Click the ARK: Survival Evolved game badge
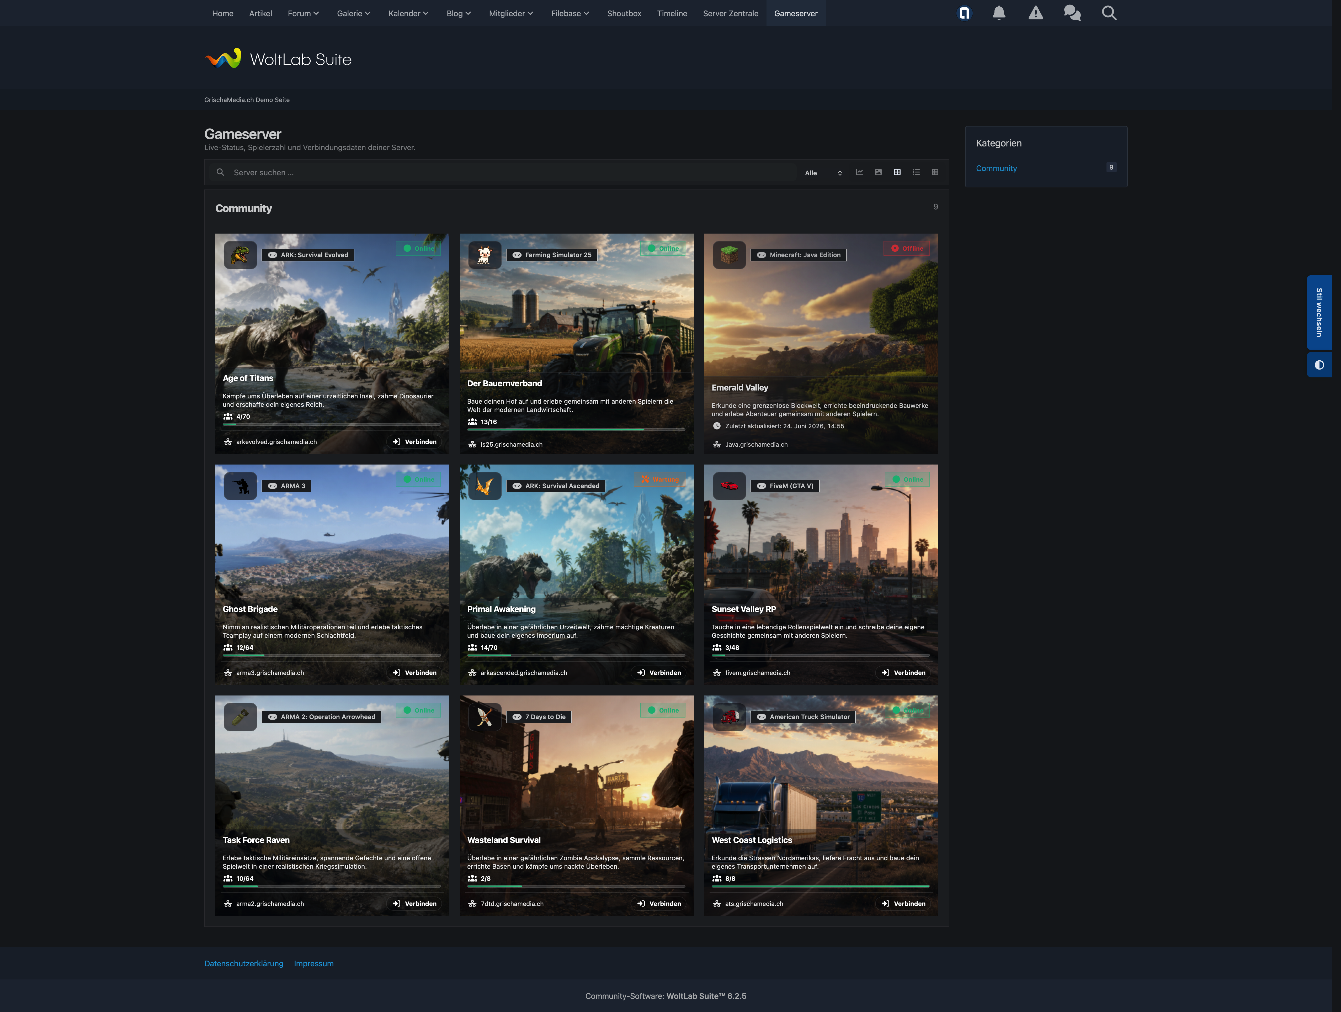The height and width of the screenshot is (1012, 1341). pos(308,255)
